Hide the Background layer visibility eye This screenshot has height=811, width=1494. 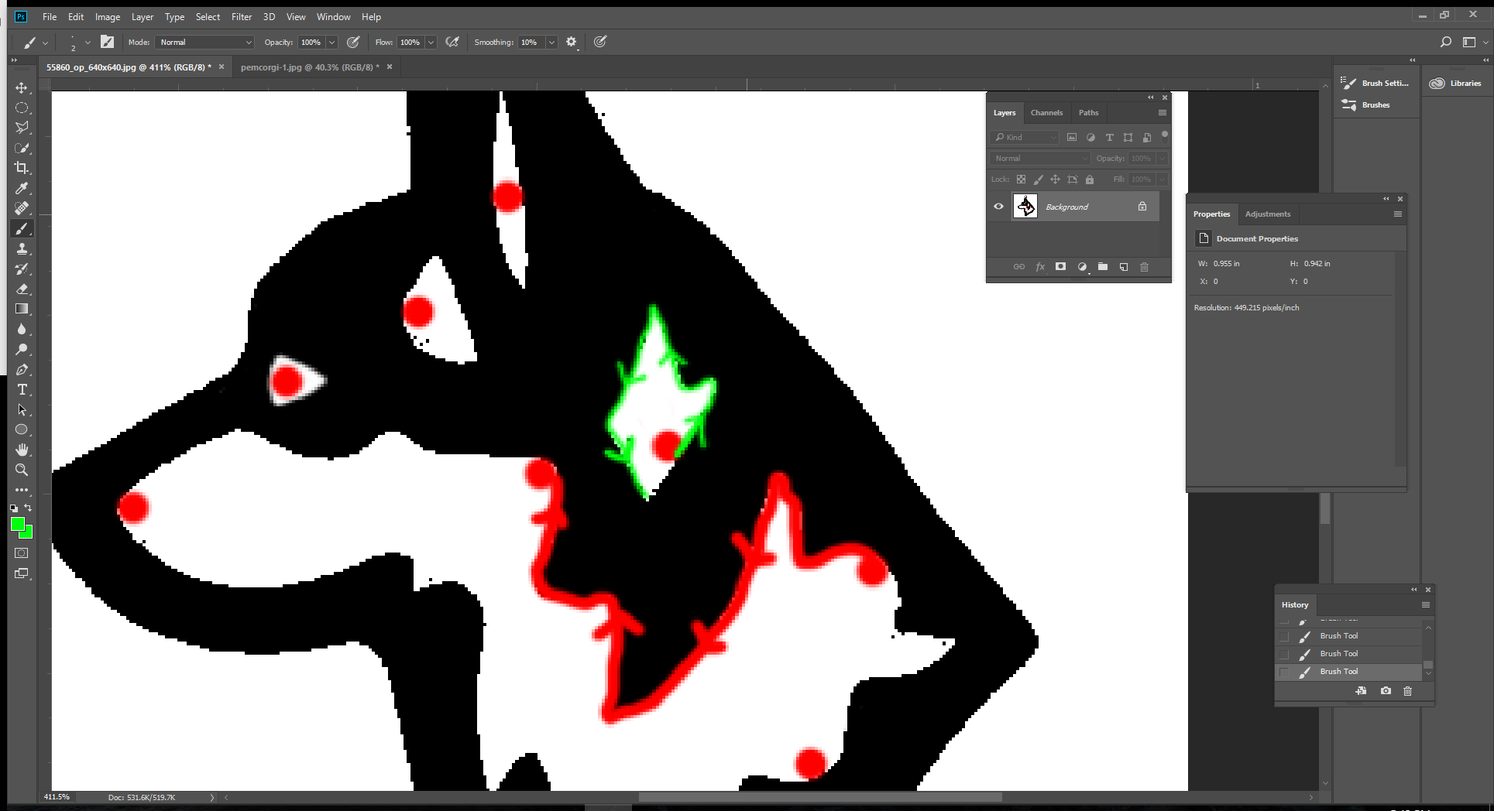click(x=998, y=207)
